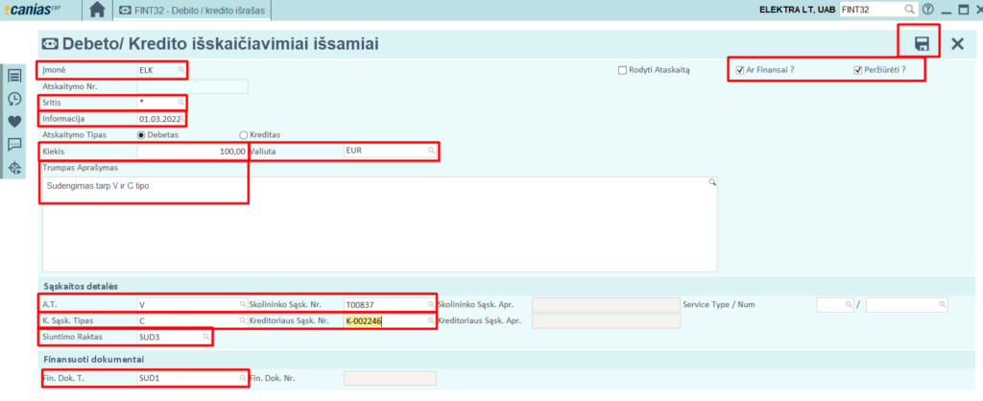983x401 pixels.
Task: Enable the Rodyti Ataskaitą checkbox
Action: pos(623,70)
